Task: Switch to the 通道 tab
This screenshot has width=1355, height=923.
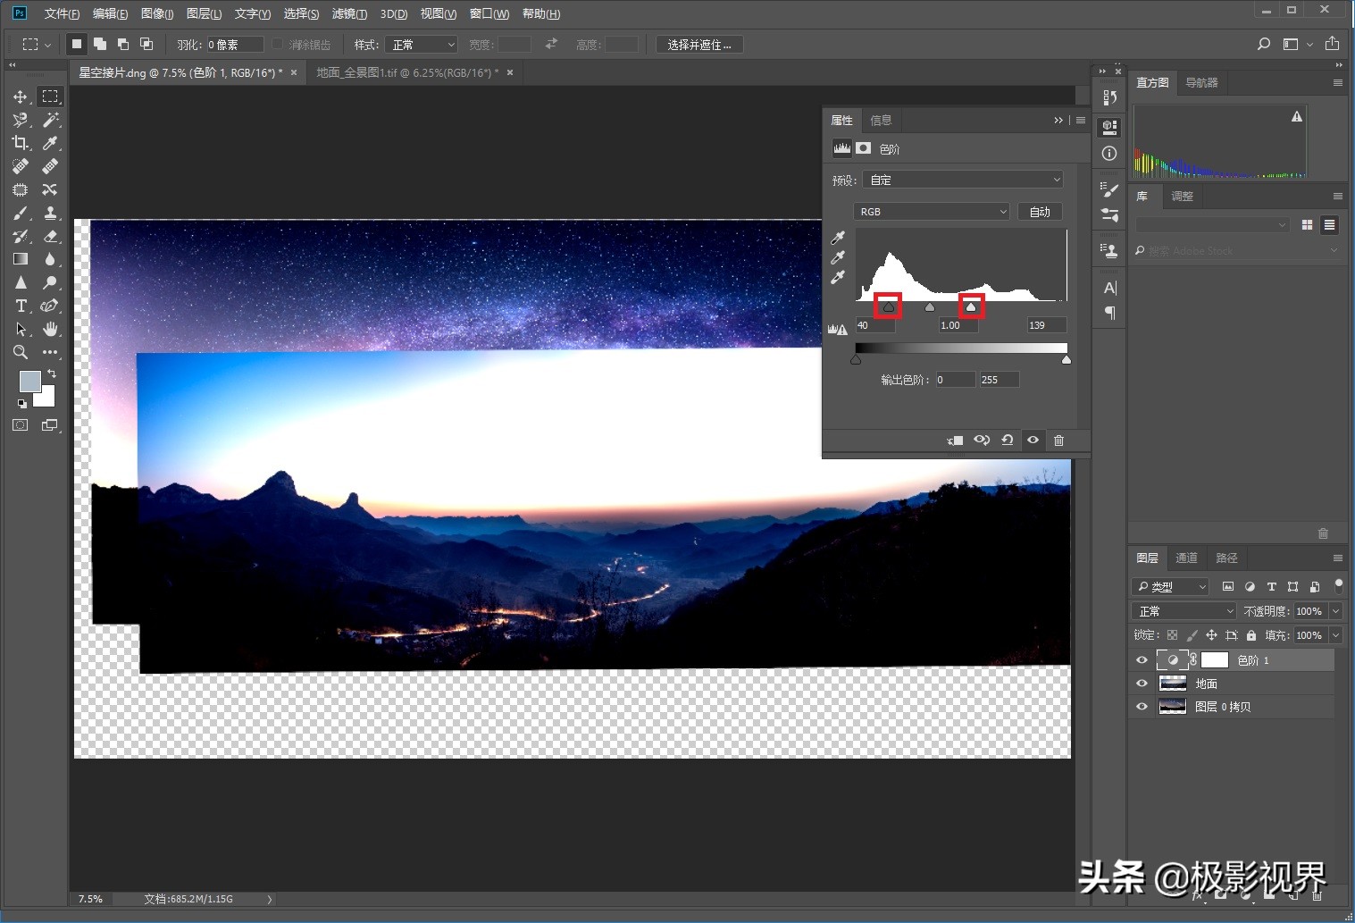Action: (x=1186, y=558)
